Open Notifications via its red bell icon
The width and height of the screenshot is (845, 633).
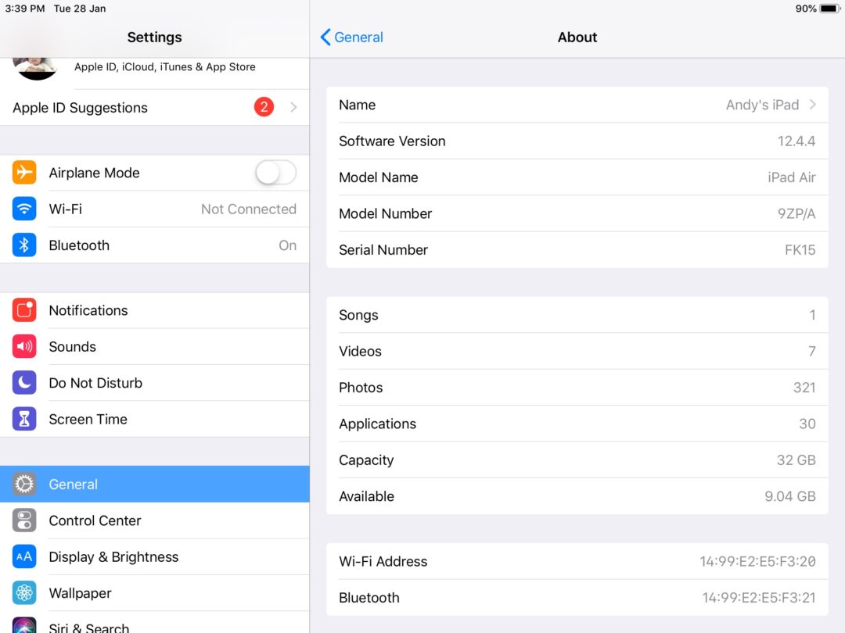(23, 310)
